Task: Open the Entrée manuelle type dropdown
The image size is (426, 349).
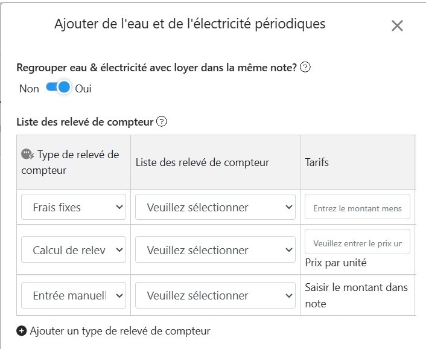Action: tap(74, 295)
